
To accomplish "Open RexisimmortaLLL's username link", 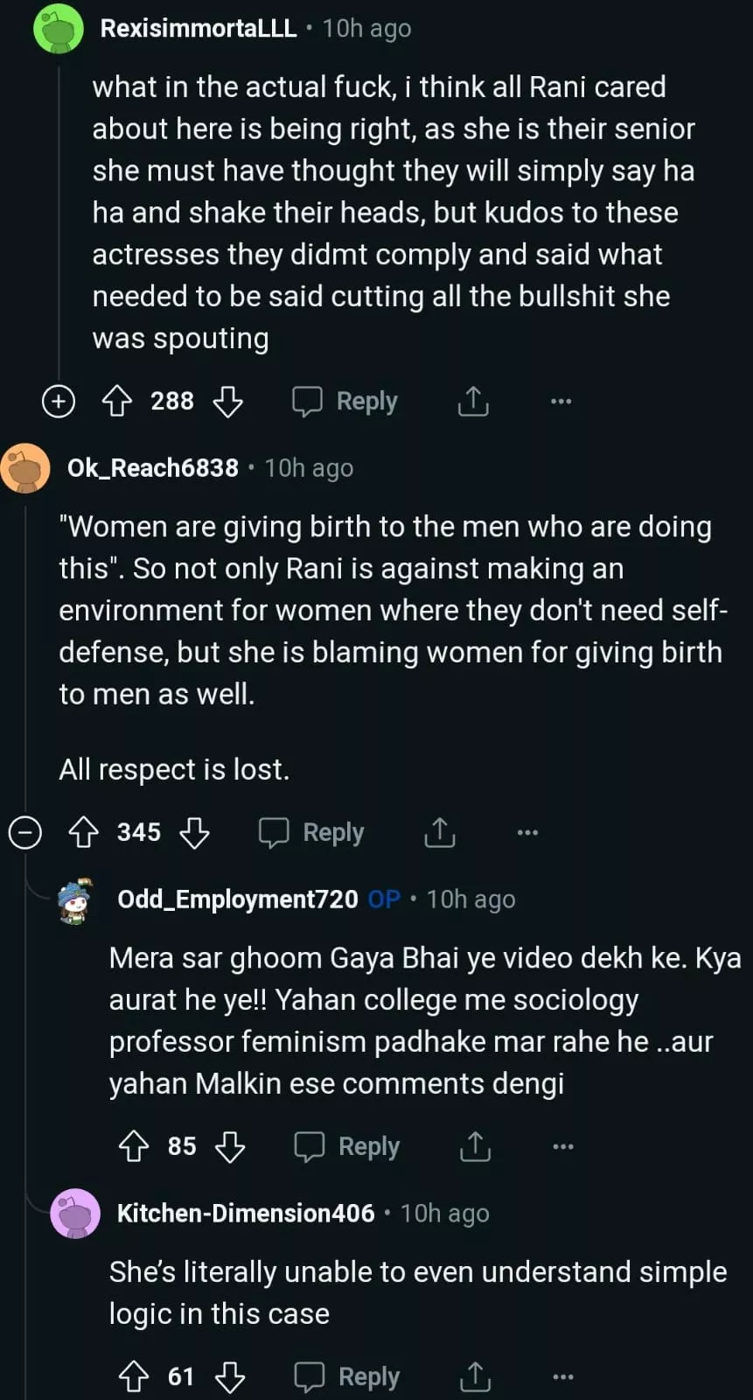I will coord(199,28).
